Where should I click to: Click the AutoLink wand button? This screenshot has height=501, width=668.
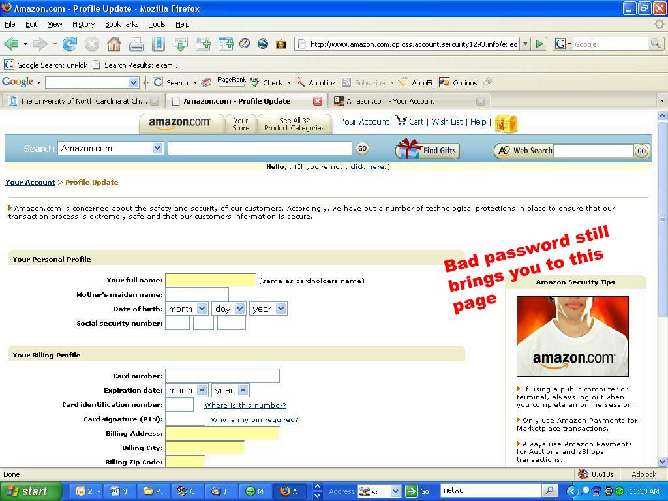tap(316, 83)
